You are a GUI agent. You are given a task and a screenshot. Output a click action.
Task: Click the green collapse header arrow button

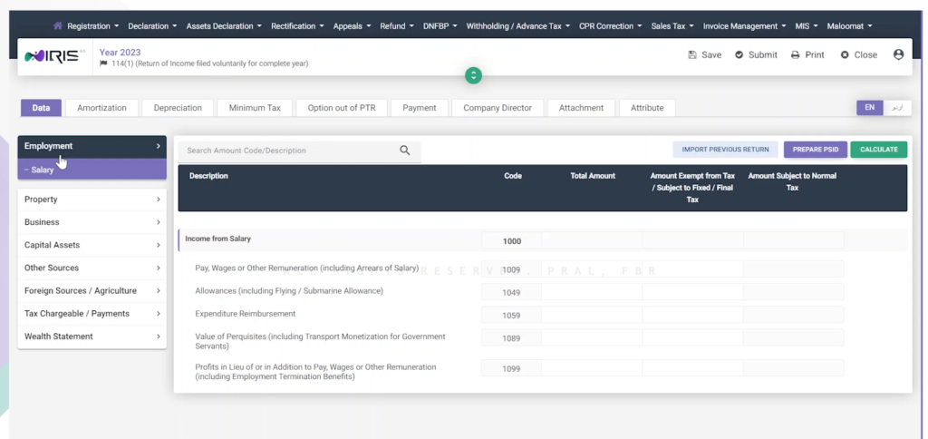pyautogui.click(x=473, y=75)
